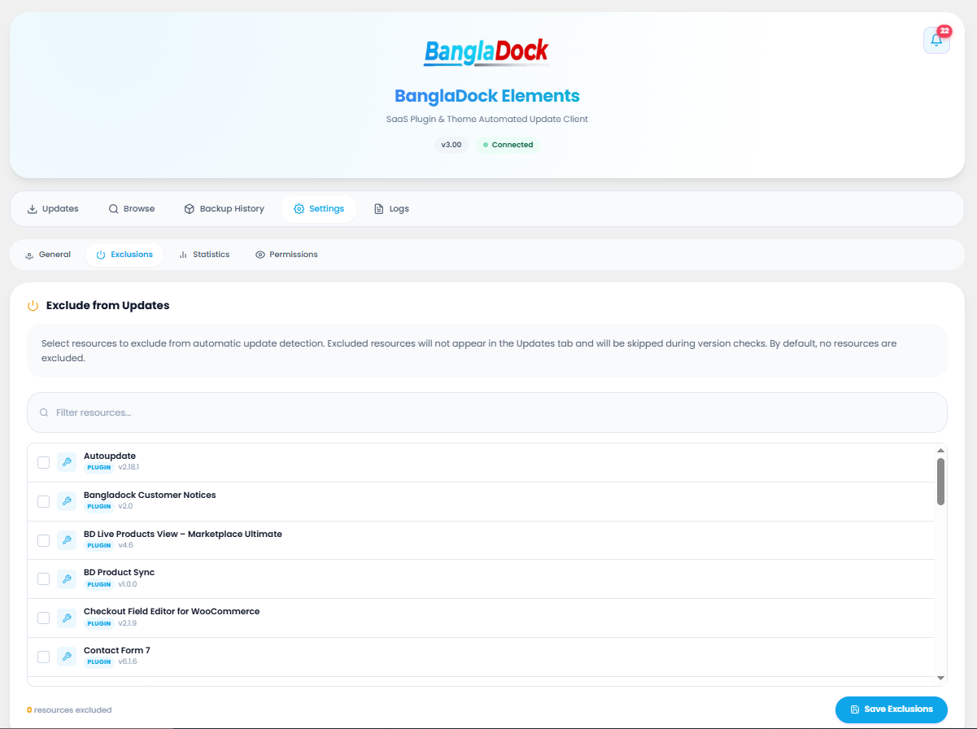Click the Autoupdate plugin name

pyautogui.click(x=110, y=456)
